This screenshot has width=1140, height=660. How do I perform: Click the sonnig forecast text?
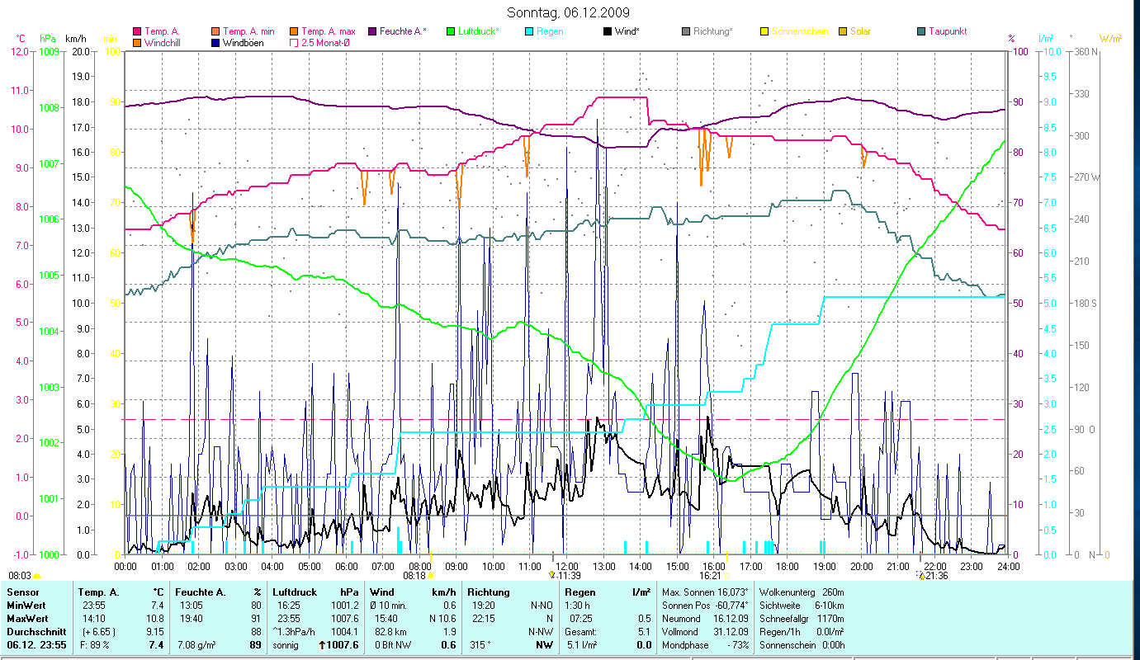[x=286, y=645]
